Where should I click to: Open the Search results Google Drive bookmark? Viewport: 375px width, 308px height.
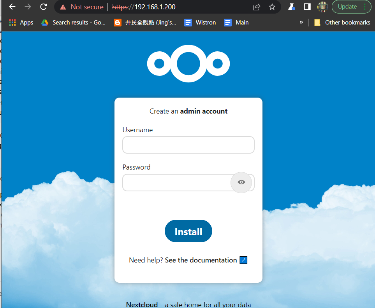click(74, 23)
